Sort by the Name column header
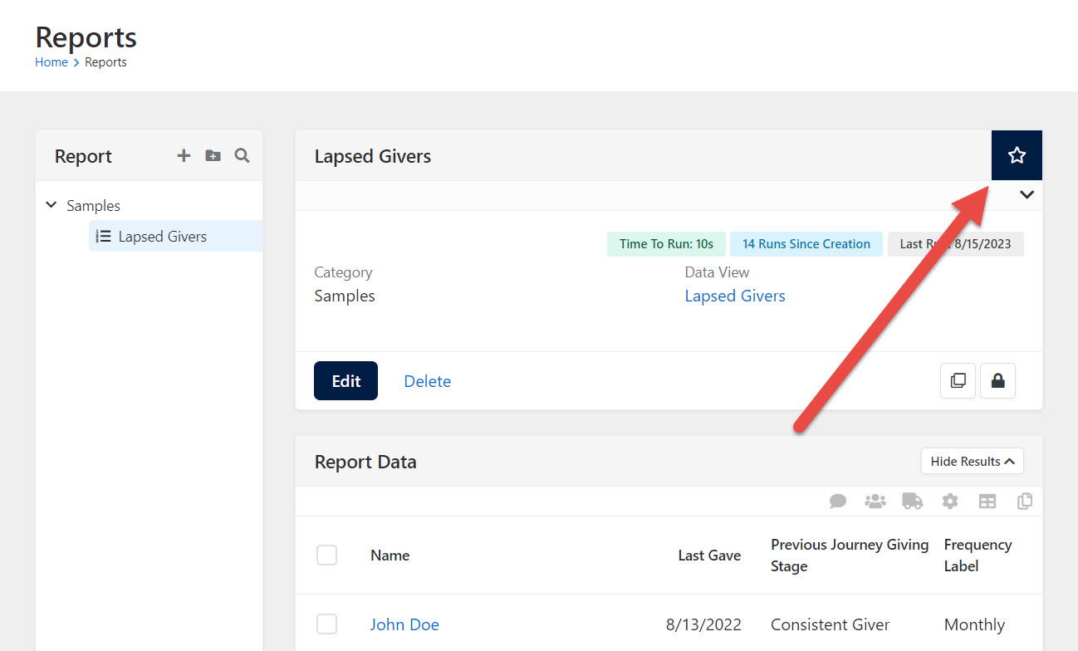 [x=390, y=556]
